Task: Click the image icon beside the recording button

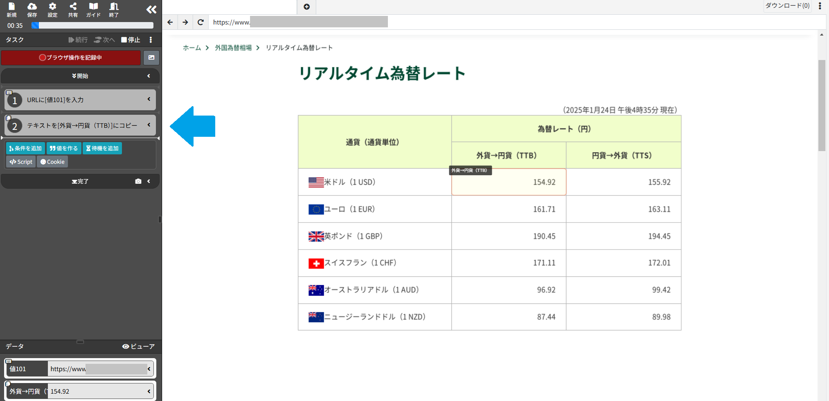Action: [151, 58]
